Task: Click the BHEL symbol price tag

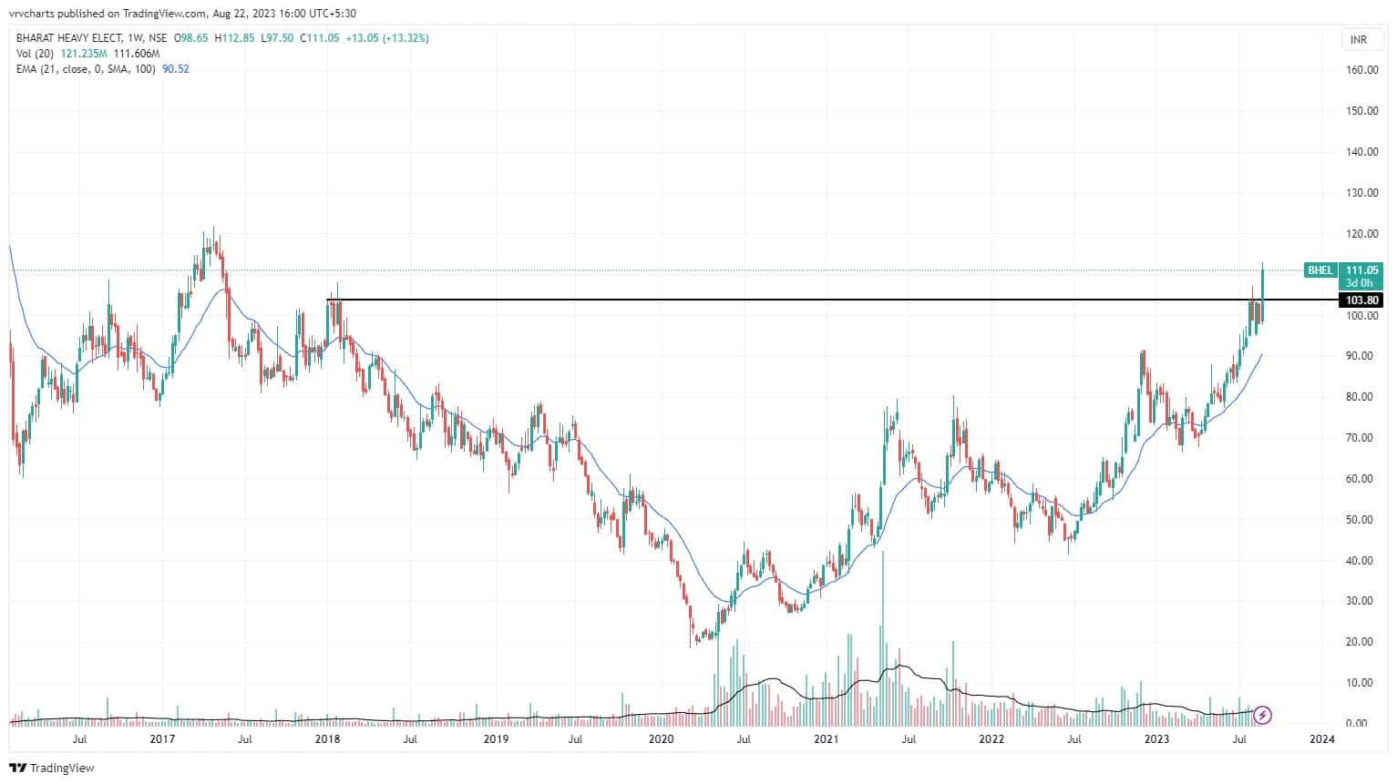Action: click(x=1320, y=270)
